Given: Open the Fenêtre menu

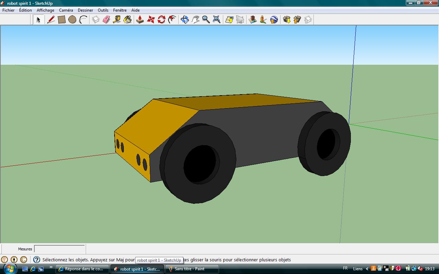Looking at the screenshot, I should click(120, 10).
